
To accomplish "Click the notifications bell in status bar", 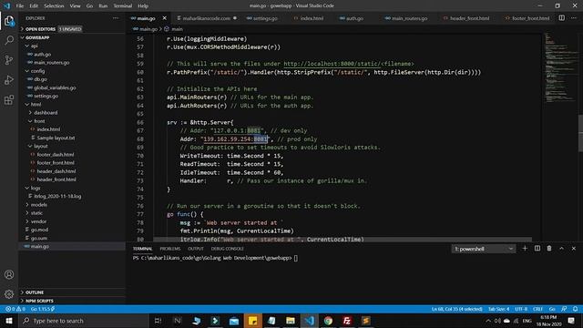I will (x=575, y=309).
